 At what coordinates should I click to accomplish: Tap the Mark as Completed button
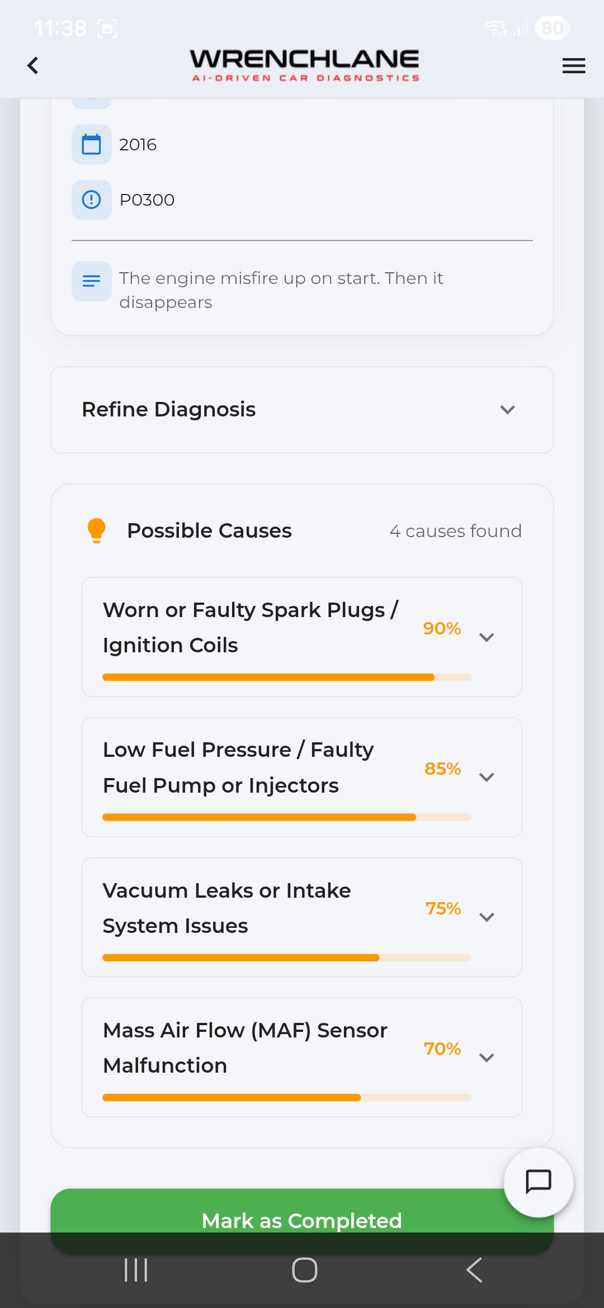click(302, 1221)
